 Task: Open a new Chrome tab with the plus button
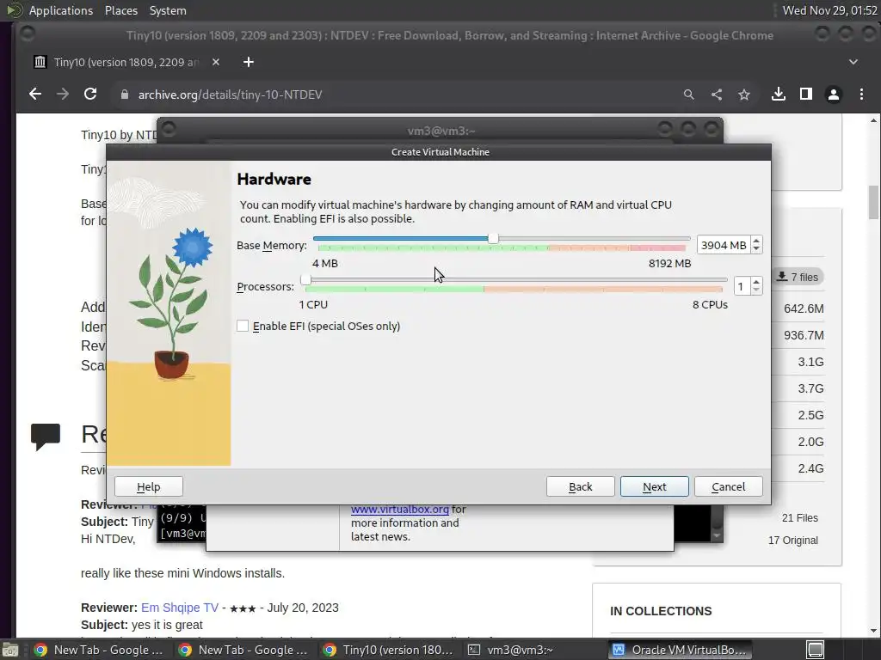249,62
